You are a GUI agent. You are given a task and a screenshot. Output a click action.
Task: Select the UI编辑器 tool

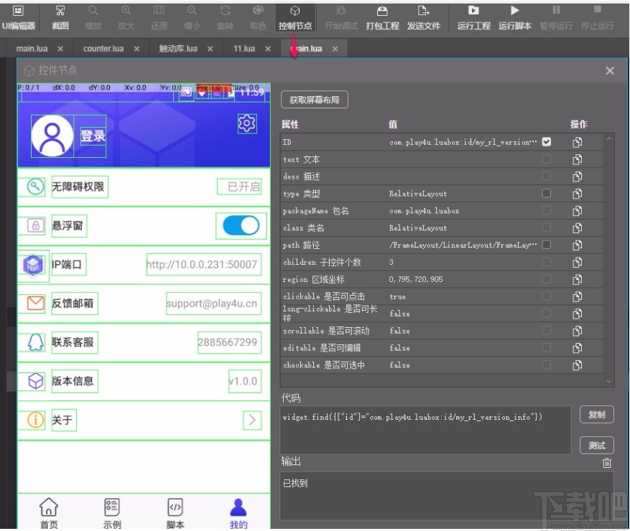pos(17,18)
